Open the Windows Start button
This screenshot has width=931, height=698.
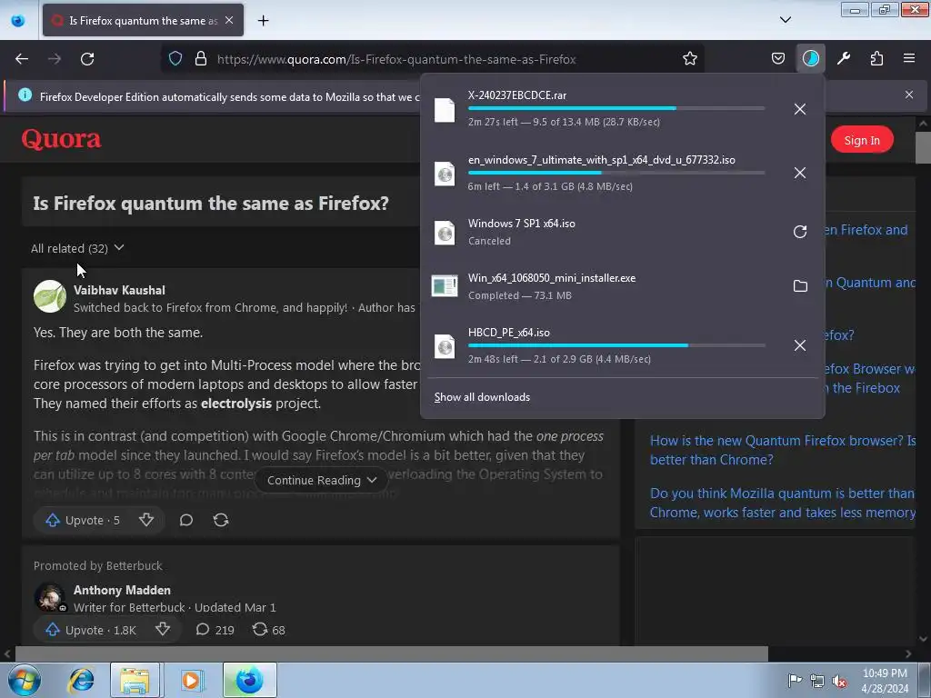[x=25, y=680]
